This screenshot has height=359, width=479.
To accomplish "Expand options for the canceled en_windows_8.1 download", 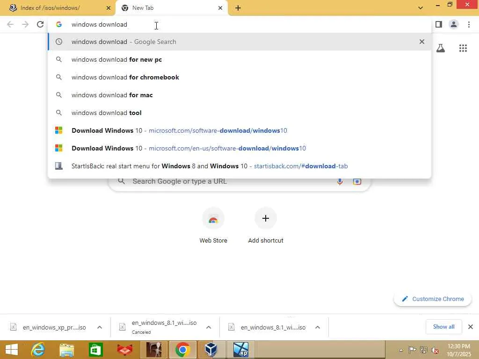I will [x=209, y=327].
